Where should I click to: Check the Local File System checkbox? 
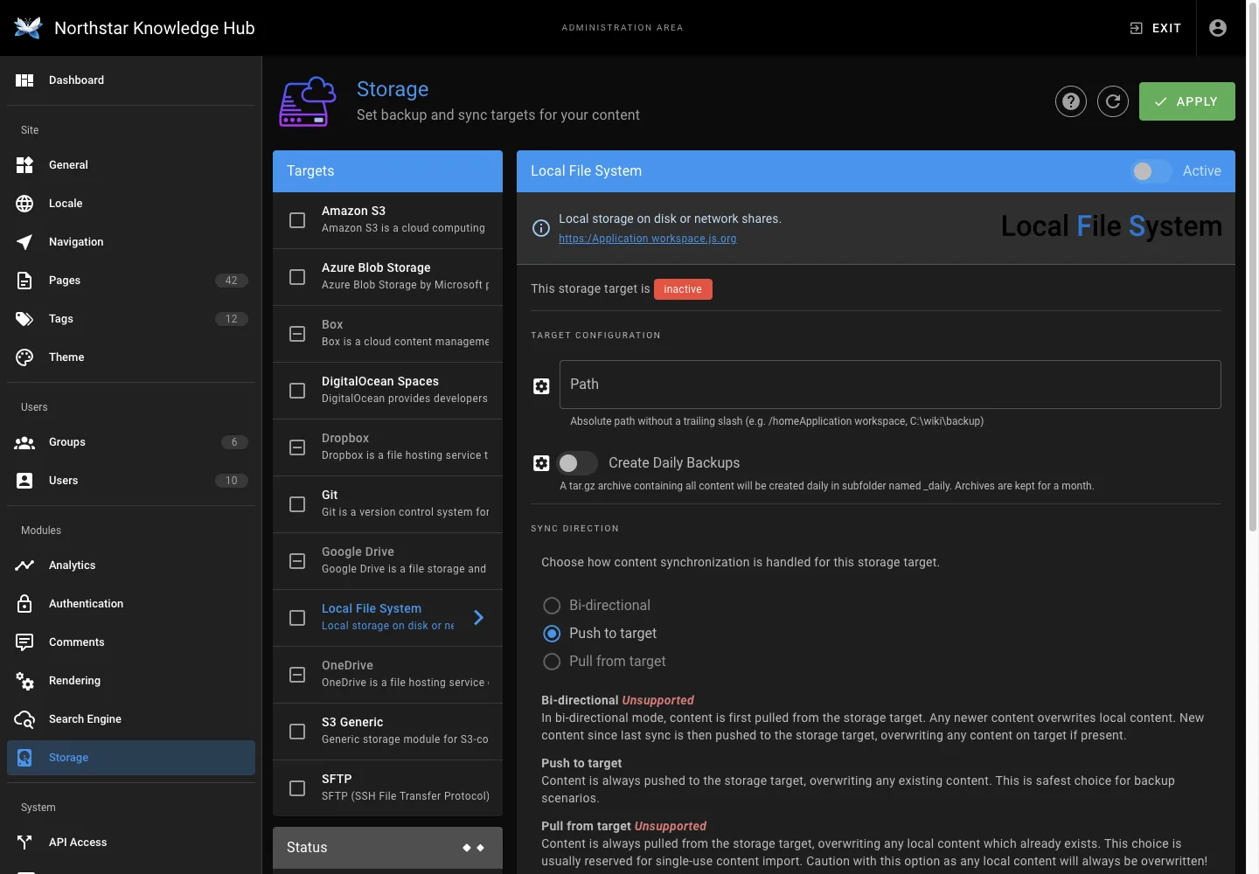297,618
